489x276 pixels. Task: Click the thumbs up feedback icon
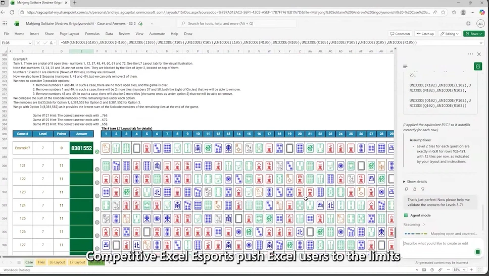414,189
